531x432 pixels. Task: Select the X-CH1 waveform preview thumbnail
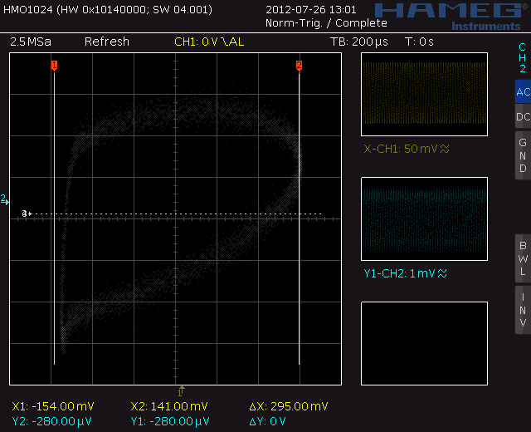pyautogui.click(x=424, y=95)
